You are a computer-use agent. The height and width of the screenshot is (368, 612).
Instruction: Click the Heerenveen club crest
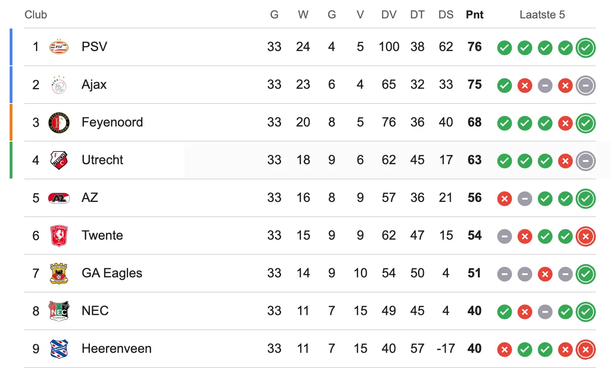click(59, 349)
